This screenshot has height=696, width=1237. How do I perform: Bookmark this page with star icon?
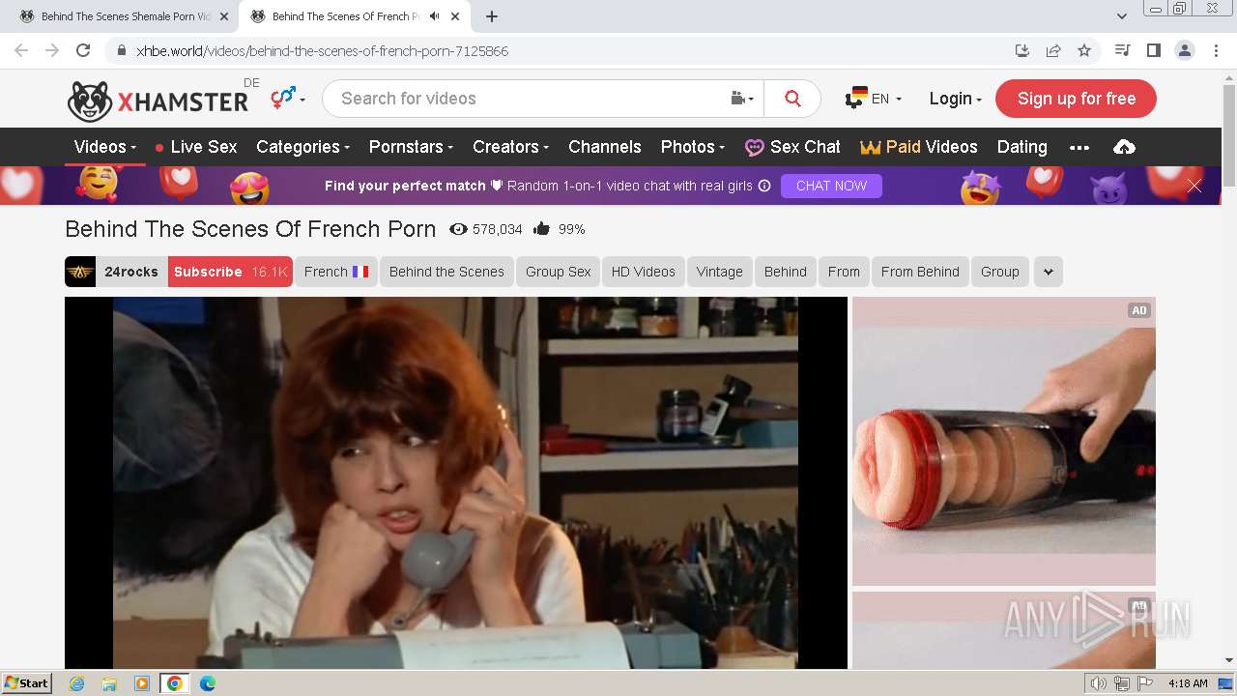pyautogui.click(x=1084, y=50)
